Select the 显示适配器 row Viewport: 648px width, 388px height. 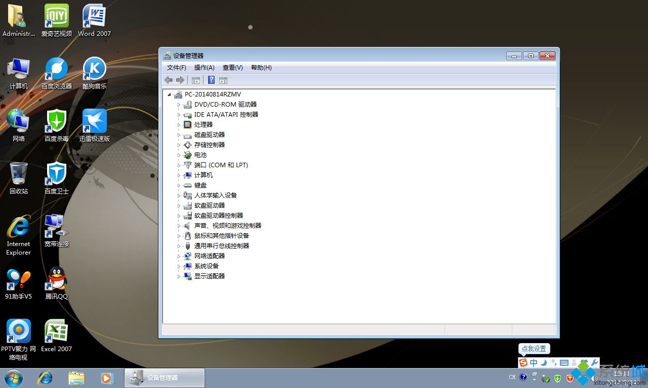pos(204,276)
